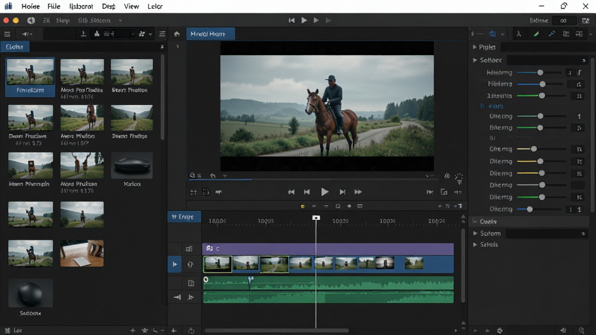Toggle the purple track's header icon

[189, 249]
